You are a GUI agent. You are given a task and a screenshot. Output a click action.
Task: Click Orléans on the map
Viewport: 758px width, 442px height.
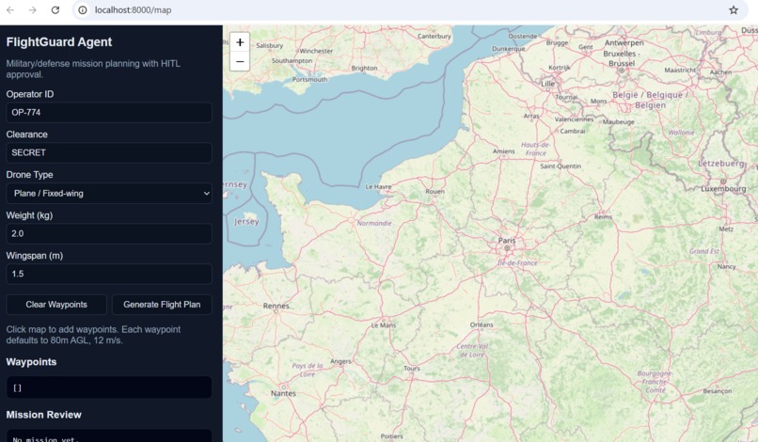pos(482,324)
